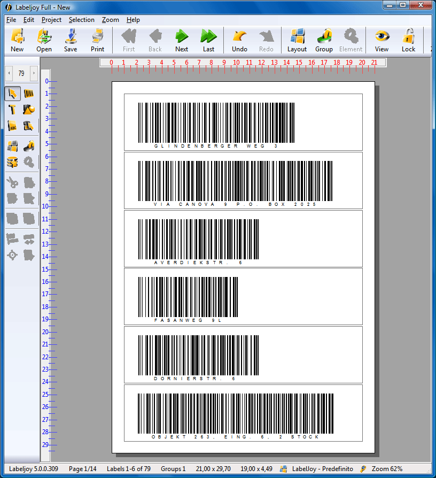Select the text T tool
436x478 pixels.
point(12,110)
